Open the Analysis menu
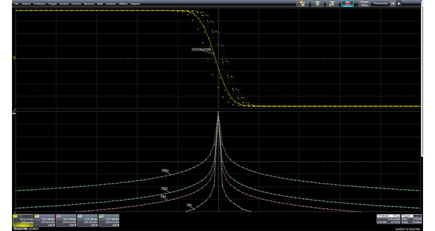This screenshot has height=231, width=435. click(x=111, y=3)
